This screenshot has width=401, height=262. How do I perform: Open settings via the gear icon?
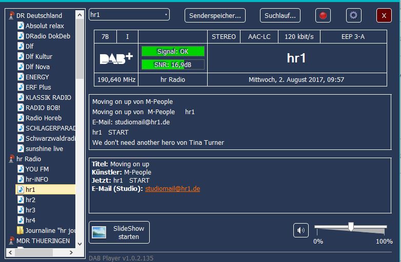(x=353, y=15)
